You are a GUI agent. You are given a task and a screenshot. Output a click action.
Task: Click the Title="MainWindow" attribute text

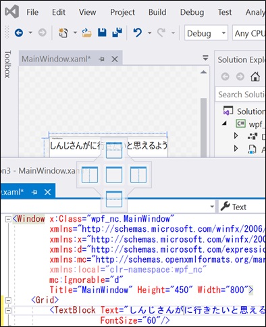(92, 290)
